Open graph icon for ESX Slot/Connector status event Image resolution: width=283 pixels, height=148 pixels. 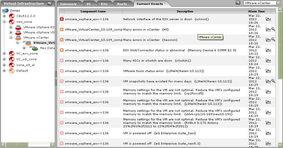point(268,50)
